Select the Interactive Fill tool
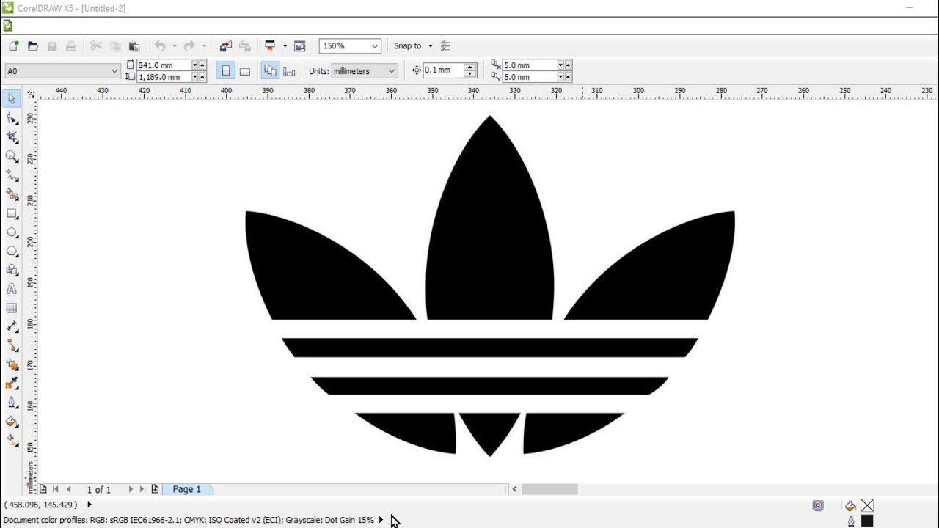The width and height of the screenshot is (939, 528). click(x=12, y=441)
